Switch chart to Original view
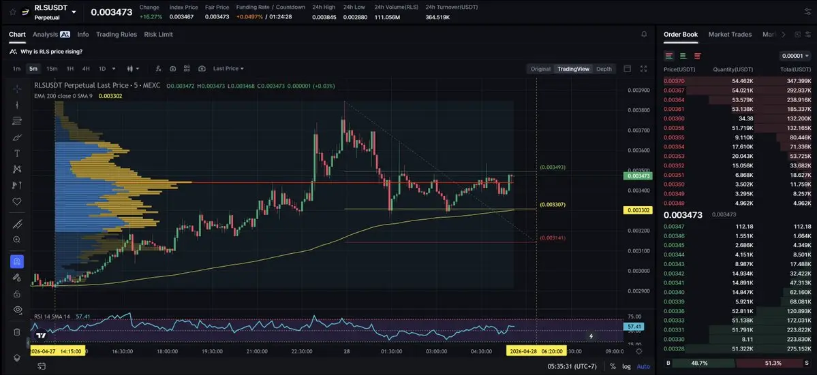 540,69
